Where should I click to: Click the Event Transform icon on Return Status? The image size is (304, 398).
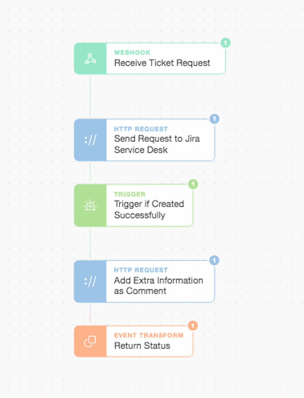(90, 341)
